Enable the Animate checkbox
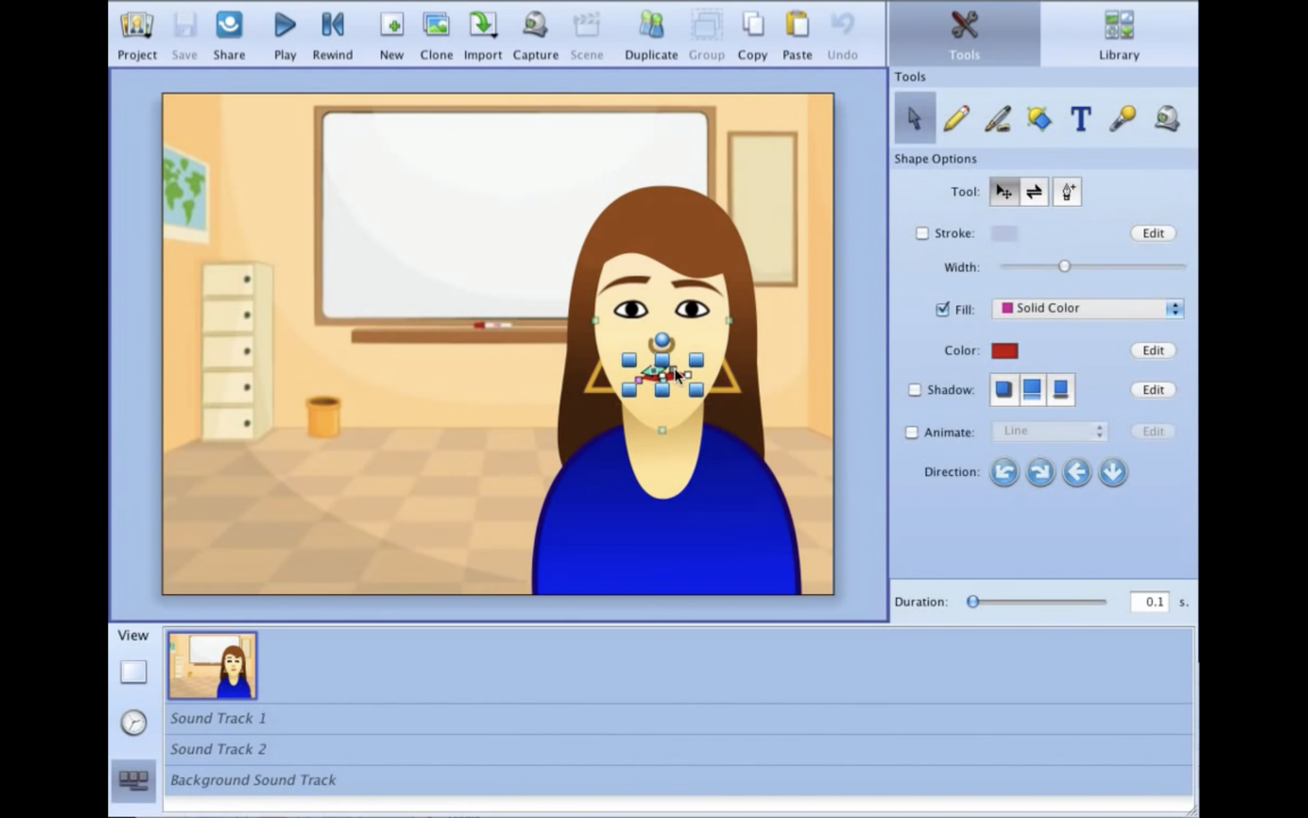The width and height of the screenshot is (1308, 818). click(910, 432)
